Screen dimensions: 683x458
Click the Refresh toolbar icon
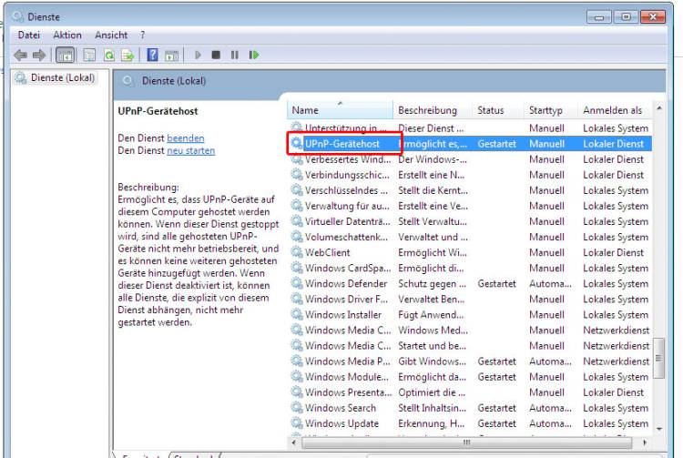[x=108, y=55]
